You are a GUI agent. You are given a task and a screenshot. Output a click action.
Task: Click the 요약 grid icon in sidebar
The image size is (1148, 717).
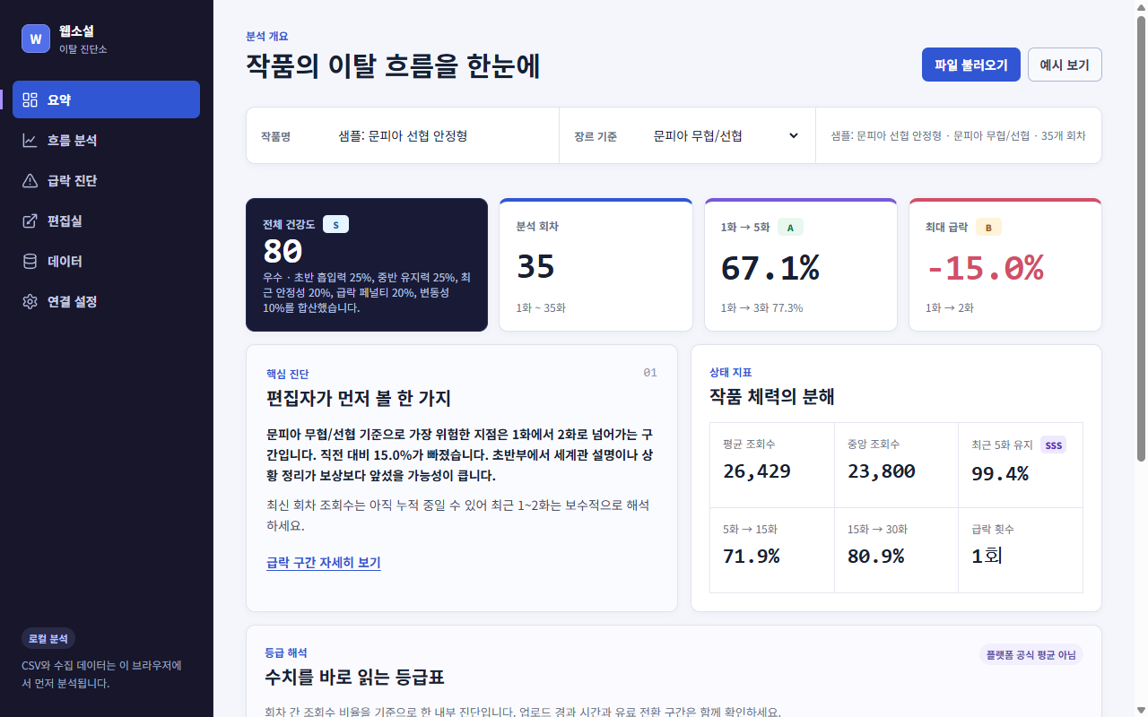click(30, 99)
